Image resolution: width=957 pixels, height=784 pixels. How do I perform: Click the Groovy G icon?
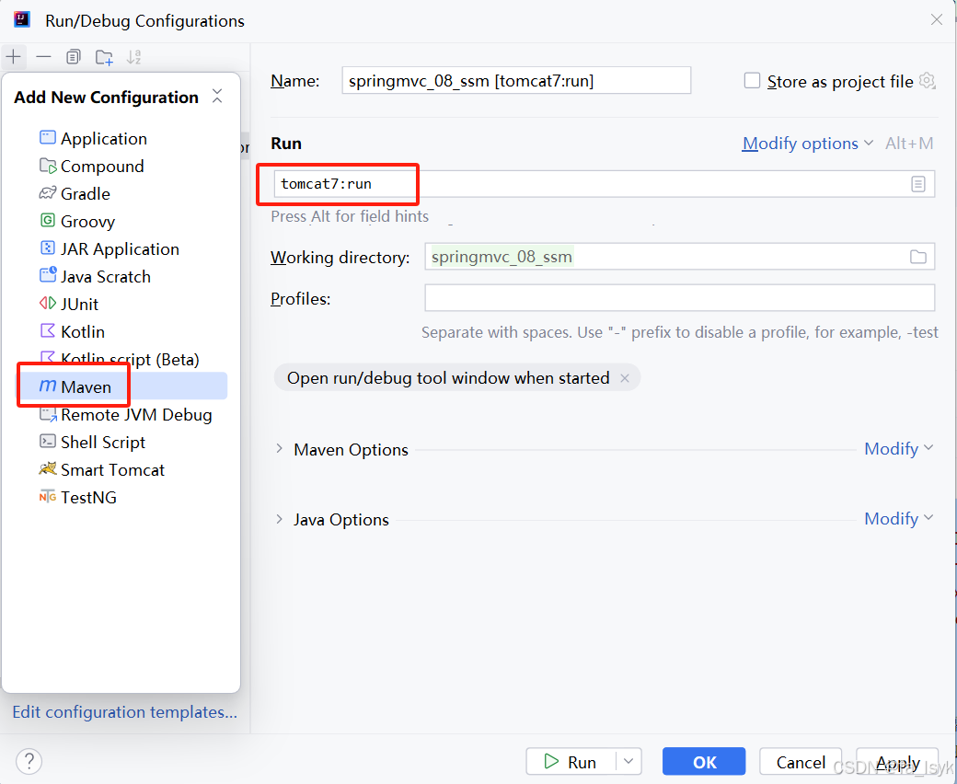pos(48,220)
